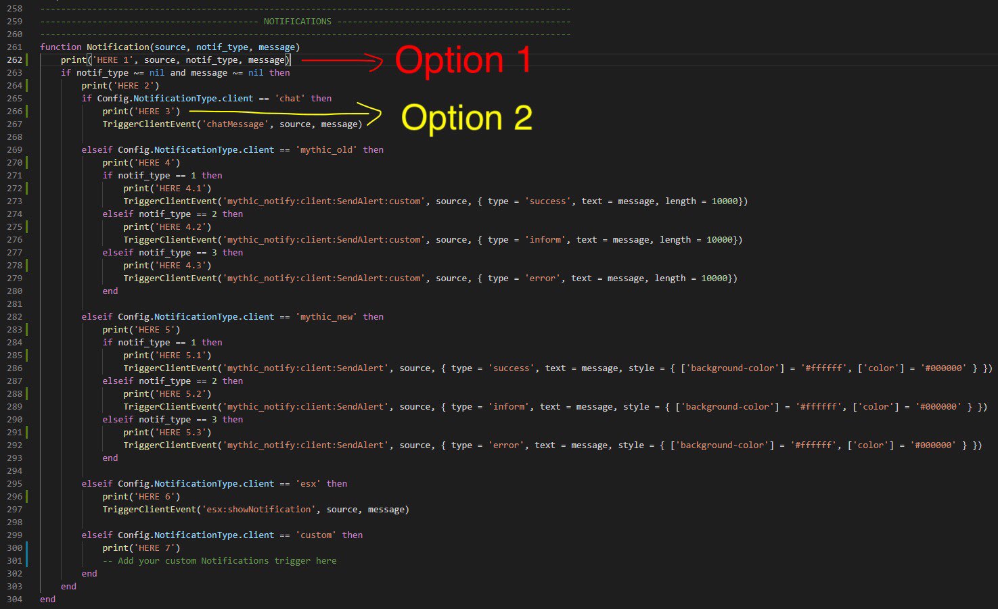Click the 'chatMessage' event string

point(235,124)
